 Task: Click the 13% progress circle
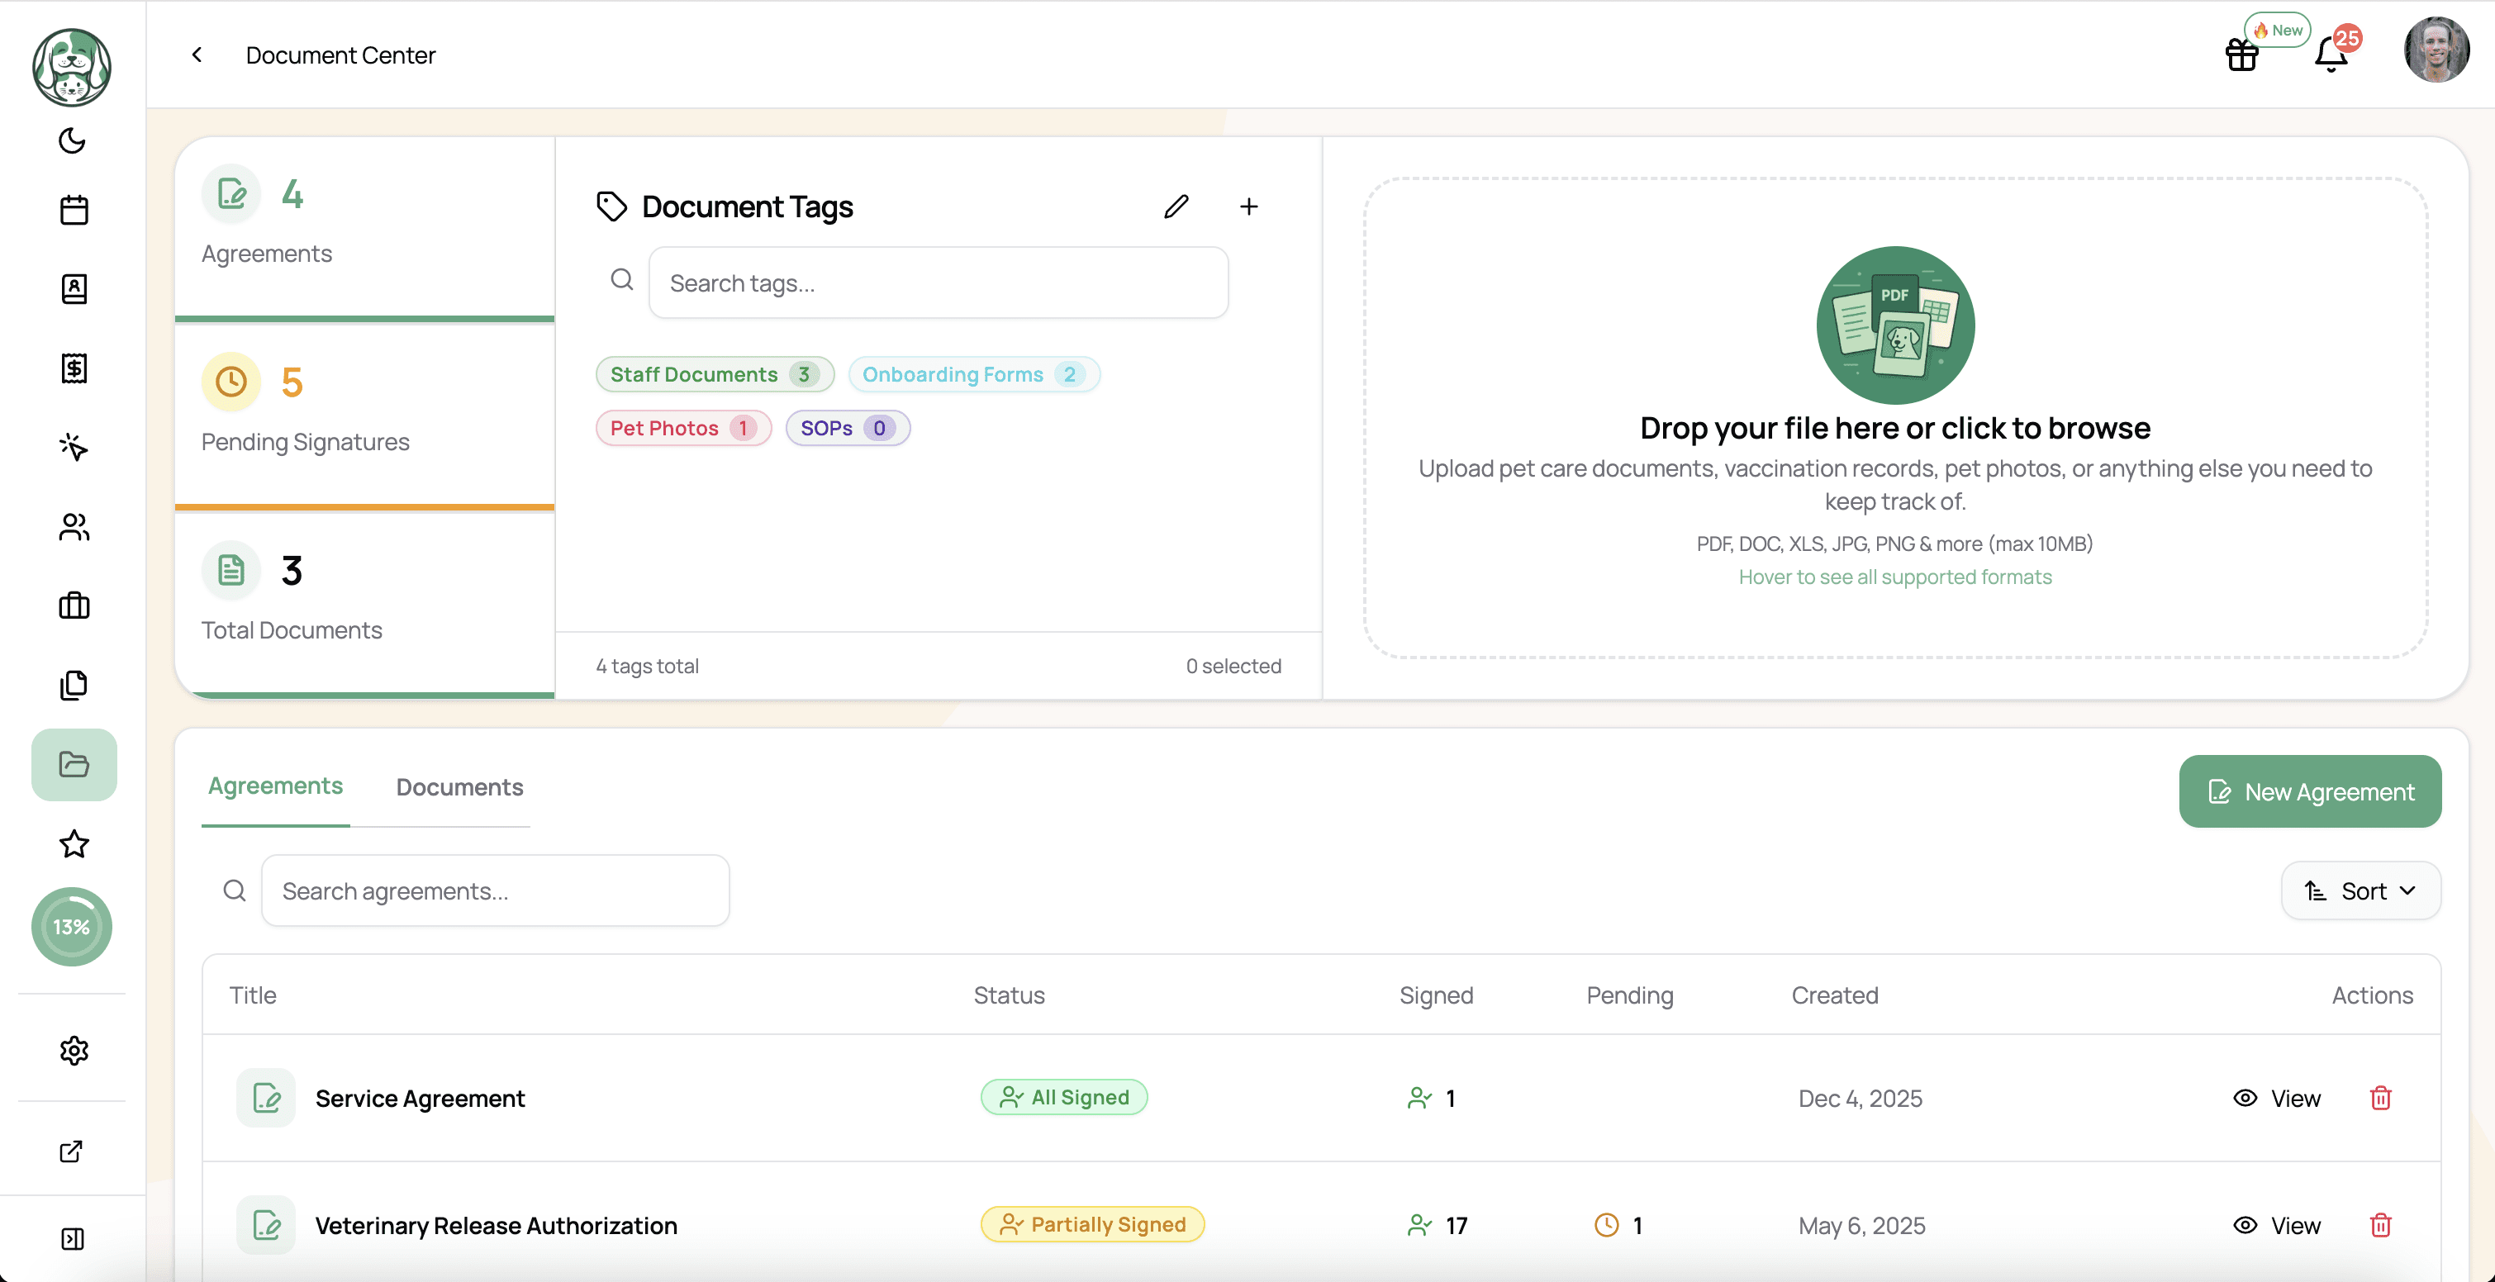pyautogui.click(x=72, y=927)
